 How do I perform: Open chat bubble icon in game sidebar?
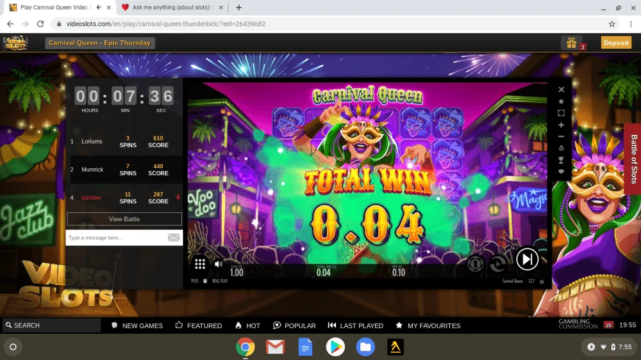561,171
